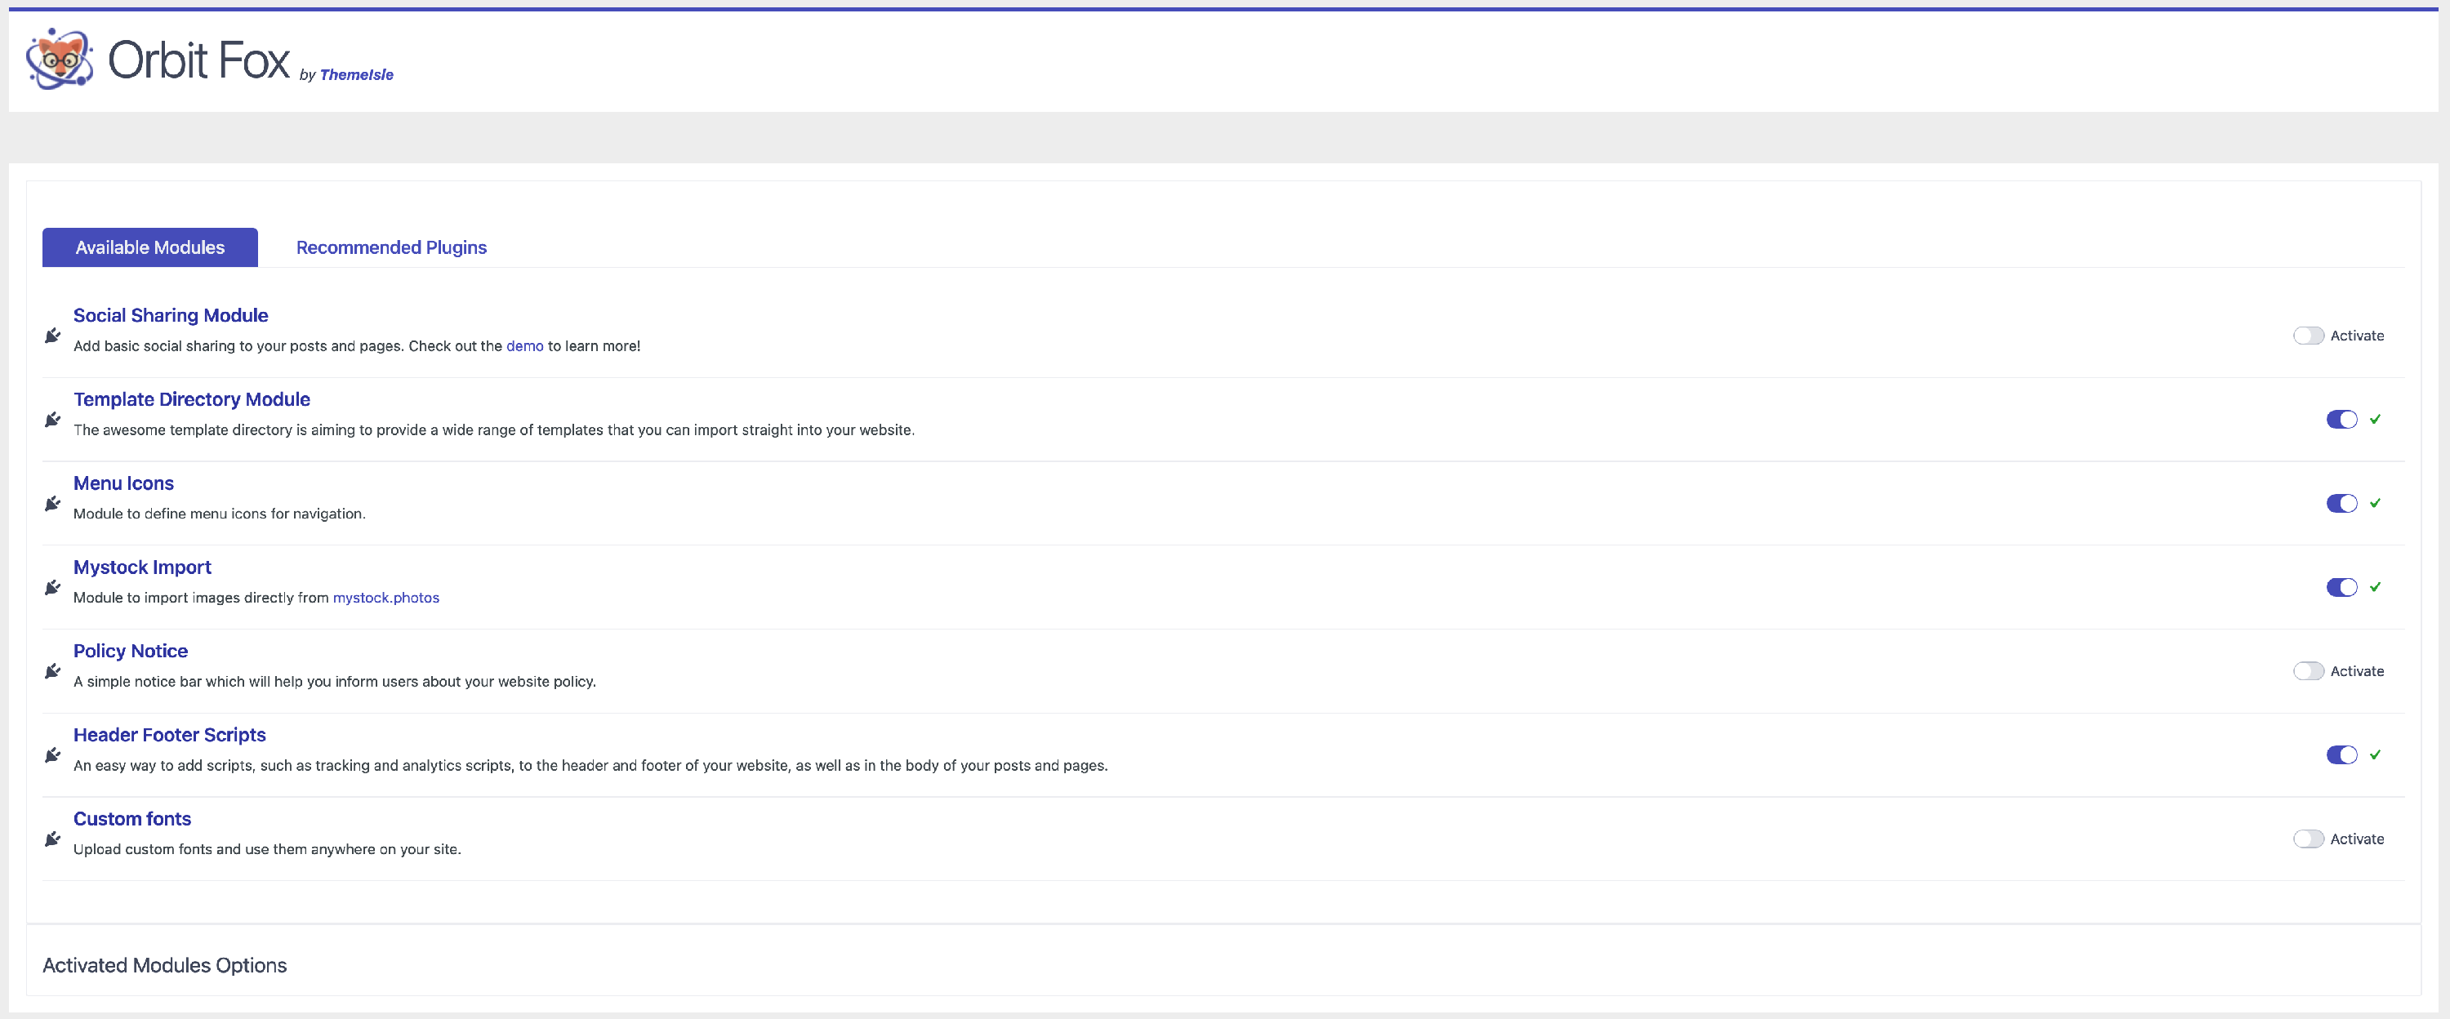This screenshot has width=2450, height=1019.
Task: Click the plug icon beside Mystock Import
Action: coord(52,586)
